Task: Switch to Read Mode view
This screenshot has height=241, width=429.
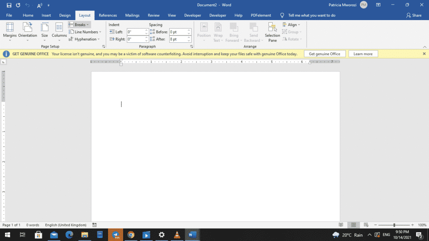Action: [x=341, y=225]
